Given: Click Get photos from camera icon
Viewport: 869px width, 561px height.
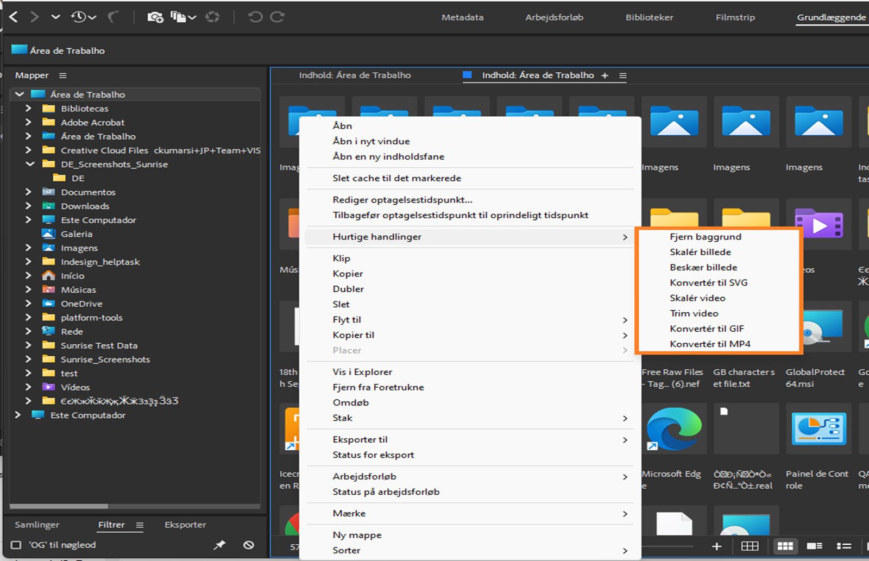Looking at the screenshot, I should tap(155, 17).
